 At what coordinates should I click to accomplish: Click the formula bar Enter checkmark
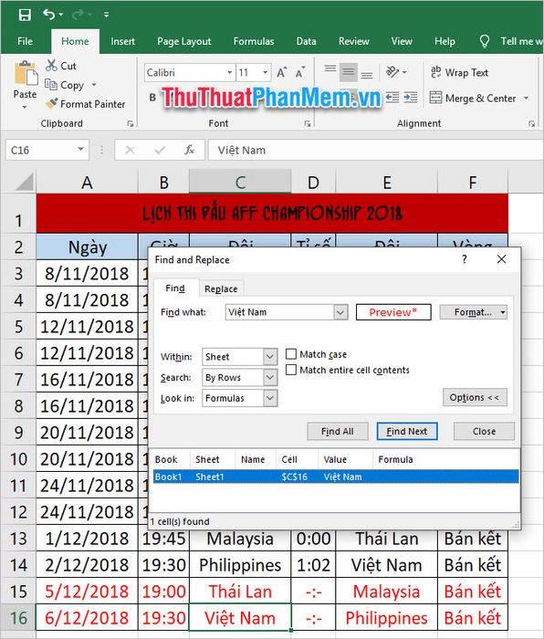[x=160, y=150]
